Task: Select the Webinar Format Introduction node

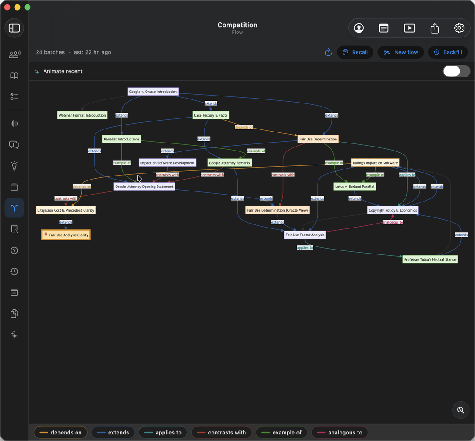Action: (82, 115)
